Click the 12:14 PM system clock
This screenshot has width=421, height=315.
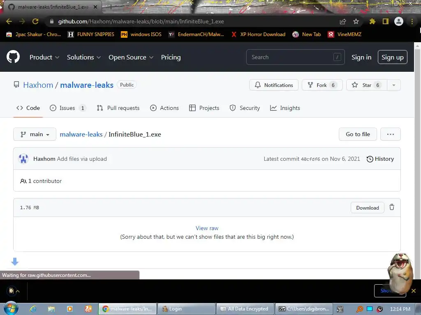point(400,309)
